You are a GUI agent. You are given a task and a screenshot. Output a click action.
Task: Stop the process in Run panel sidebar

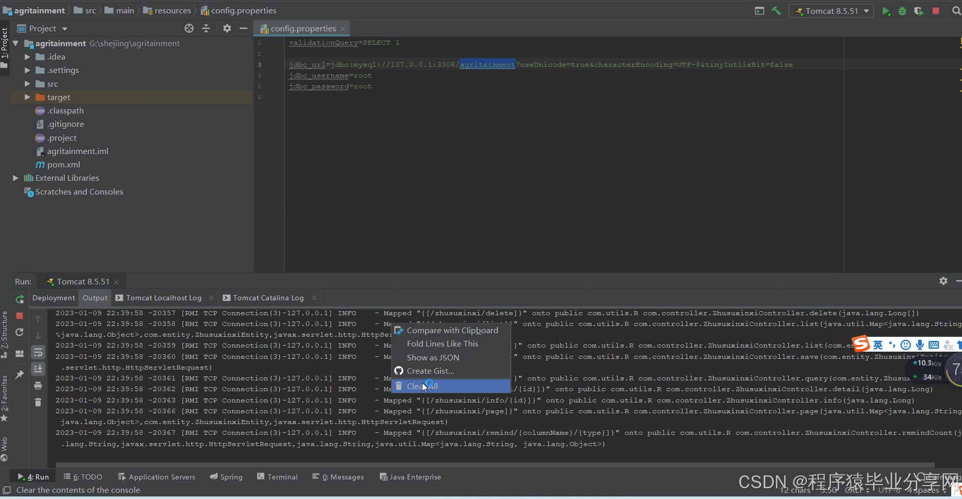[x=20, y=316]
